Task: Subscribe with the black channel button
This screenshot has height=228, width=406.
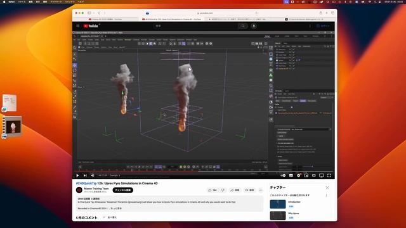Action: point(122,190)
